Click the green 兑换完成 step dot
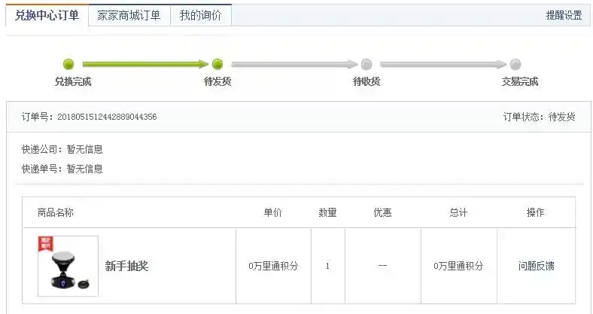Image resolution: width=593 pixels, height=314 pixels. (x=68, y=65)
